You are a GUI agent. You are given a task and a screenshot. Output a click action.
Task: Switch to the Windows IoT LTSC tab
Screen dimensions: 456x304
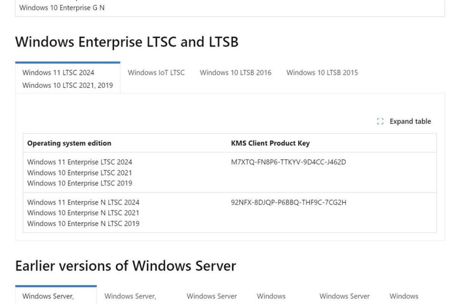pyautogui.click(x=157, y=73)
